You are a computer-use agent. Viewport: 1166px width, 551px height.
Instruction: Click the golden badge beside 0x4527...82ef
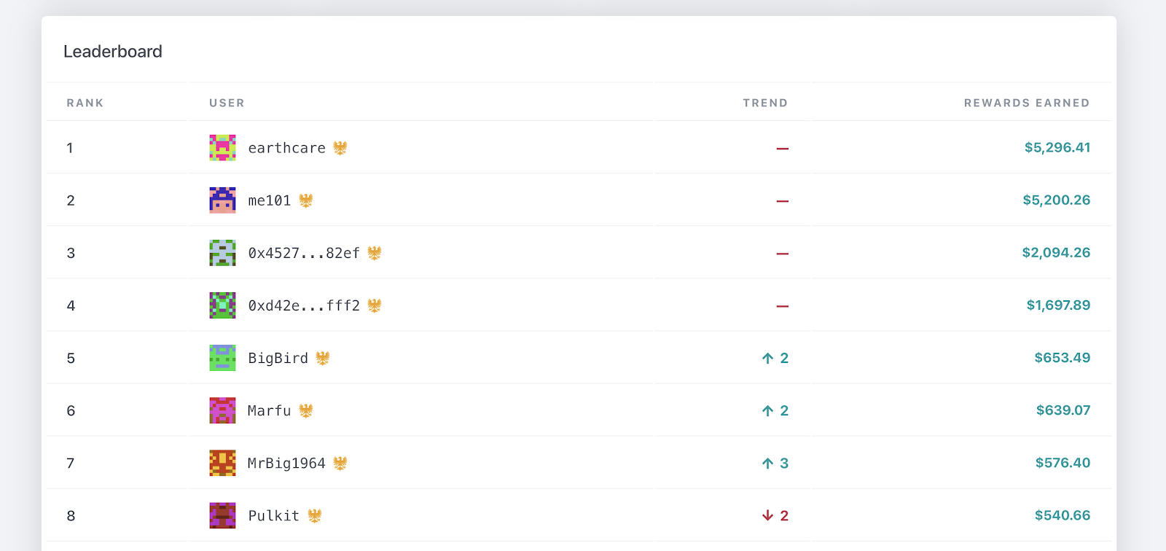[375, 253]
